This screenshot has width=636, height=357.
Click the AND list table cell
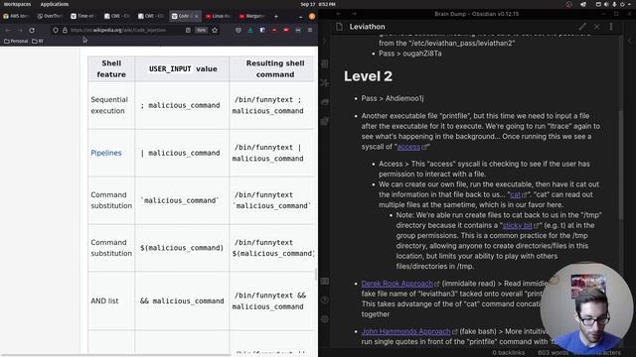pyautogui.click(x=111, y=300)
